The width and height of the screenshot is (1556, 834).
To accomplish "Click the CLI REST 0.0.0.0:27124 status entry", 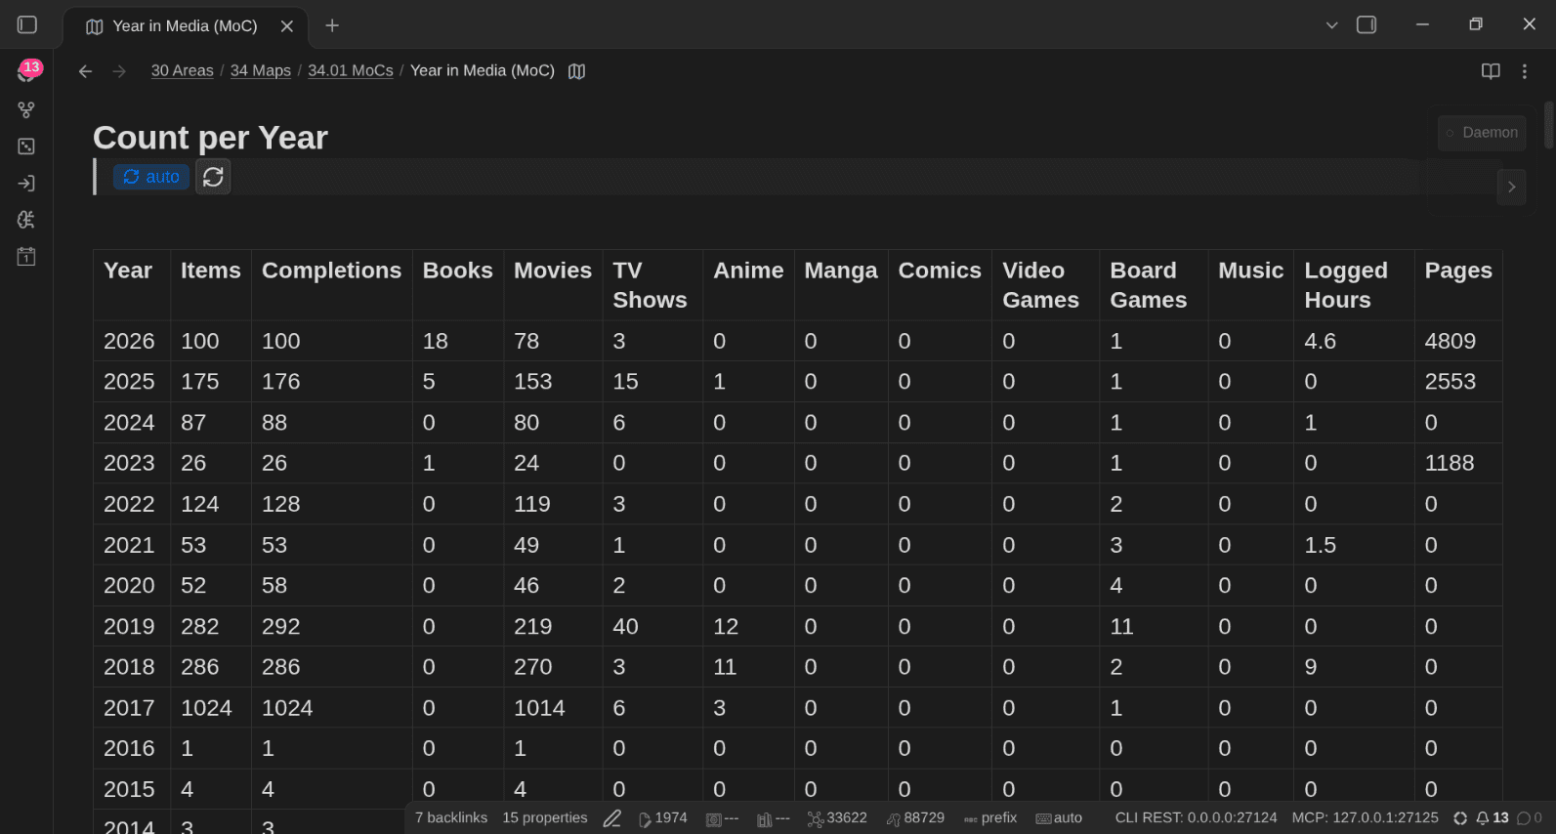I will (1197, 818).
